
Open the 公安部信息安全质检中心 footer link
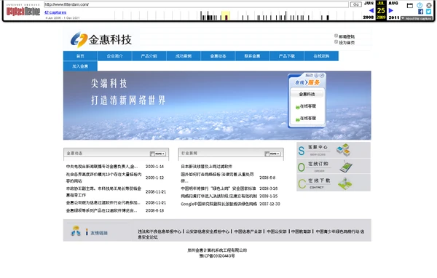tap(208, 231)
